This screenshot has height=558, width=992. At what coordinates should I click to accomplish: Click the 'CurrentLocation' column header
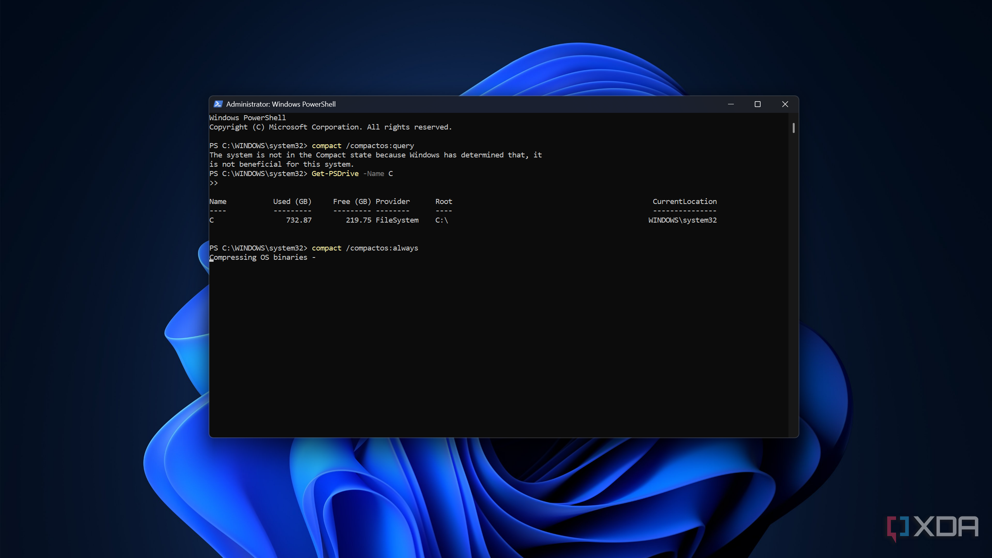(x=685, y=201)
